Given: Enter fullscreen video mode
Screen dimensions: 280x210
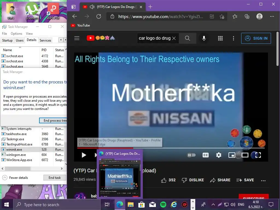Looking at the screenshot, I should pyautogui.click(x=258, y=155).
